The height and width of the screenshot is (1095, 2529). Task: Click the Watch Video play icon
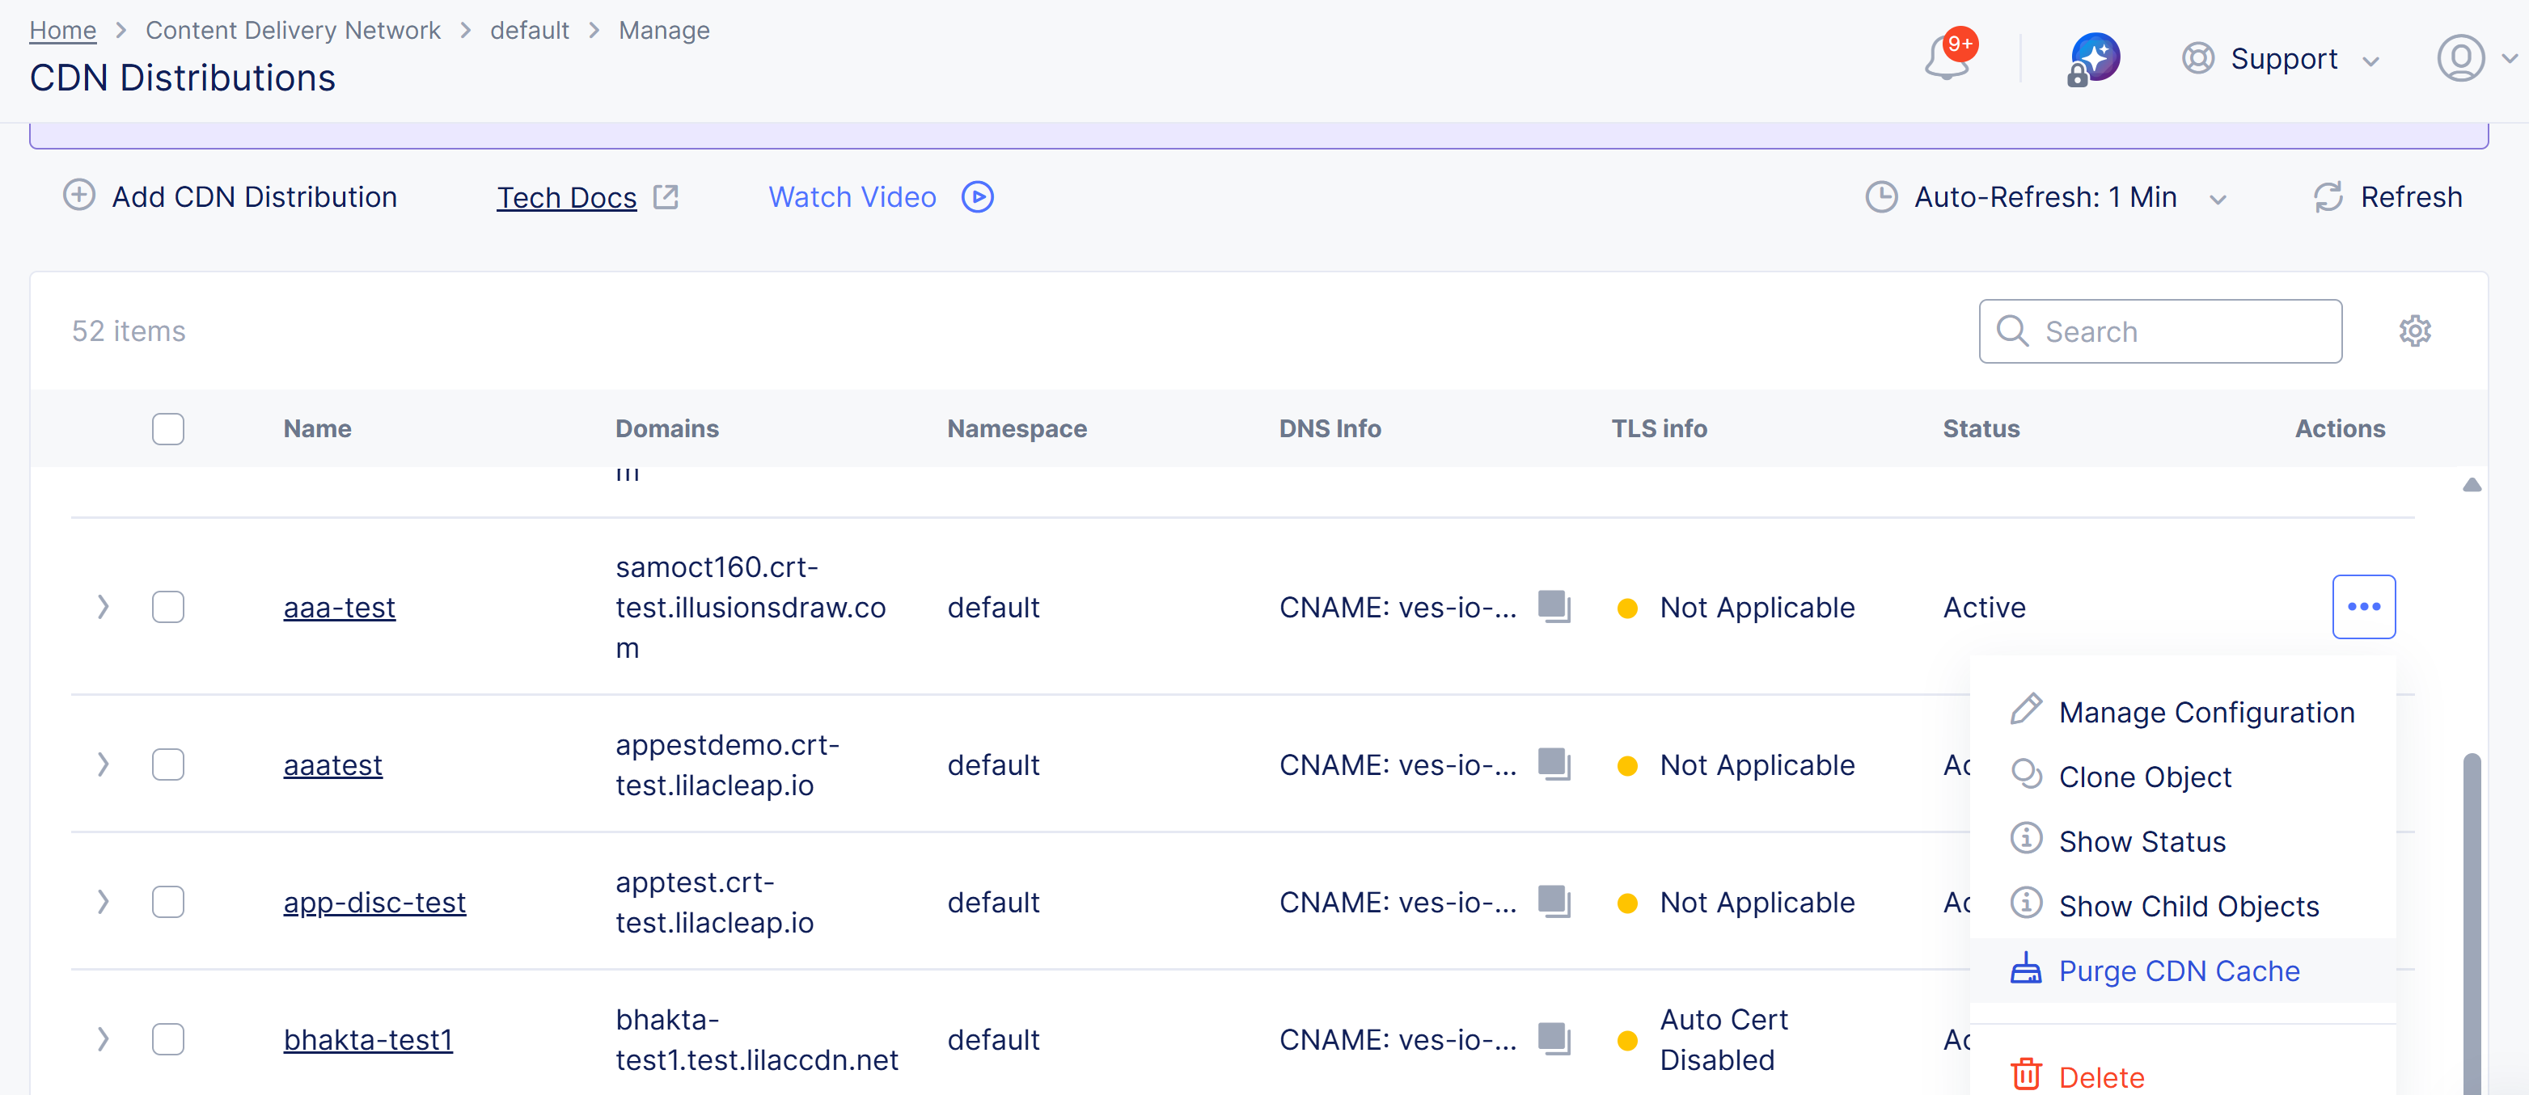(977, 197)
